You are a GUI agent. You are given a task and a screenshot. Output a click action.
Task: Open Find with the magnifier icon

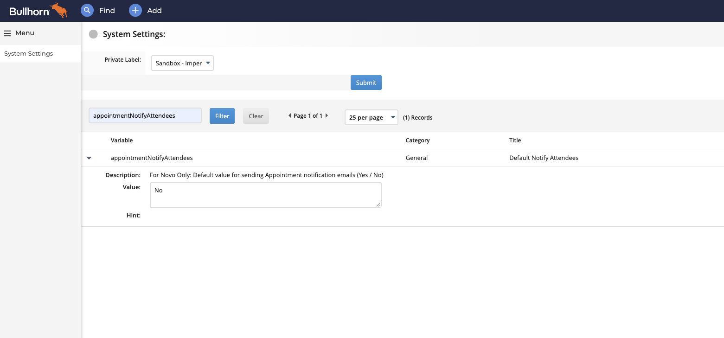pos(87,10)
